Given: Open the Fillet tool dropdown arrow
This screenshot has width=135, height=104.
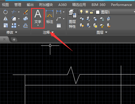Looking at the screenshot, I should tap(19, 19).
